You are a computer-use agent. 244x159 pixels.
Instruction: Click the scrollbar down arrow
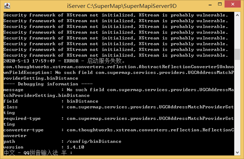237,153
